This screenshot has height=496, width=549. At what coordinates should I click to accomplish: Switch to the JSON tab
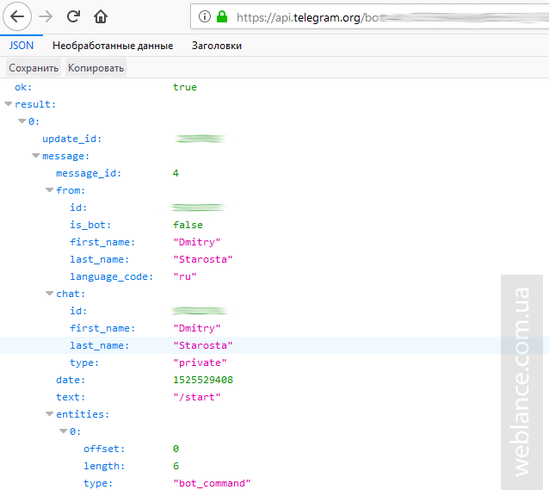coord(22,46)
